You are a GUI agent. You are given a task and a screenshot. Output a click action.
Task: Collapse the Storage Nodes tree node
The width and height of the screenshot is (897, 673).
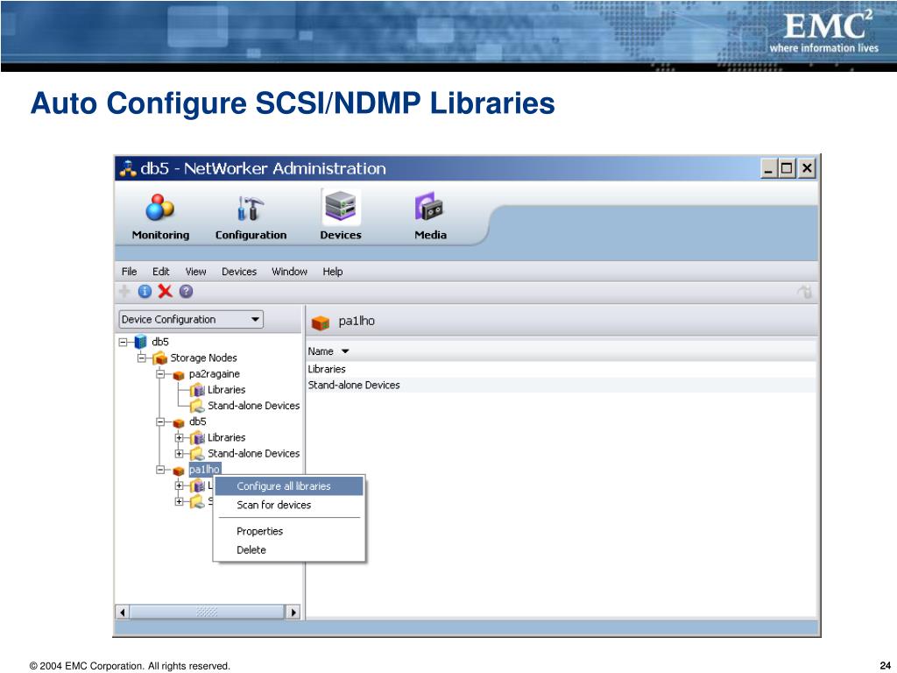click(x=142, y=358)
